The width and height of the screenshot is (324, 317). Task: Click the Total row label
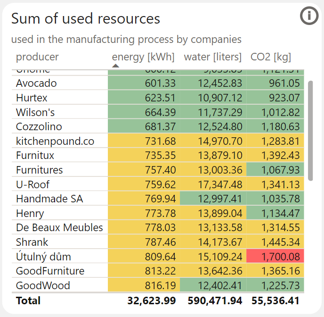pos(28,300)
